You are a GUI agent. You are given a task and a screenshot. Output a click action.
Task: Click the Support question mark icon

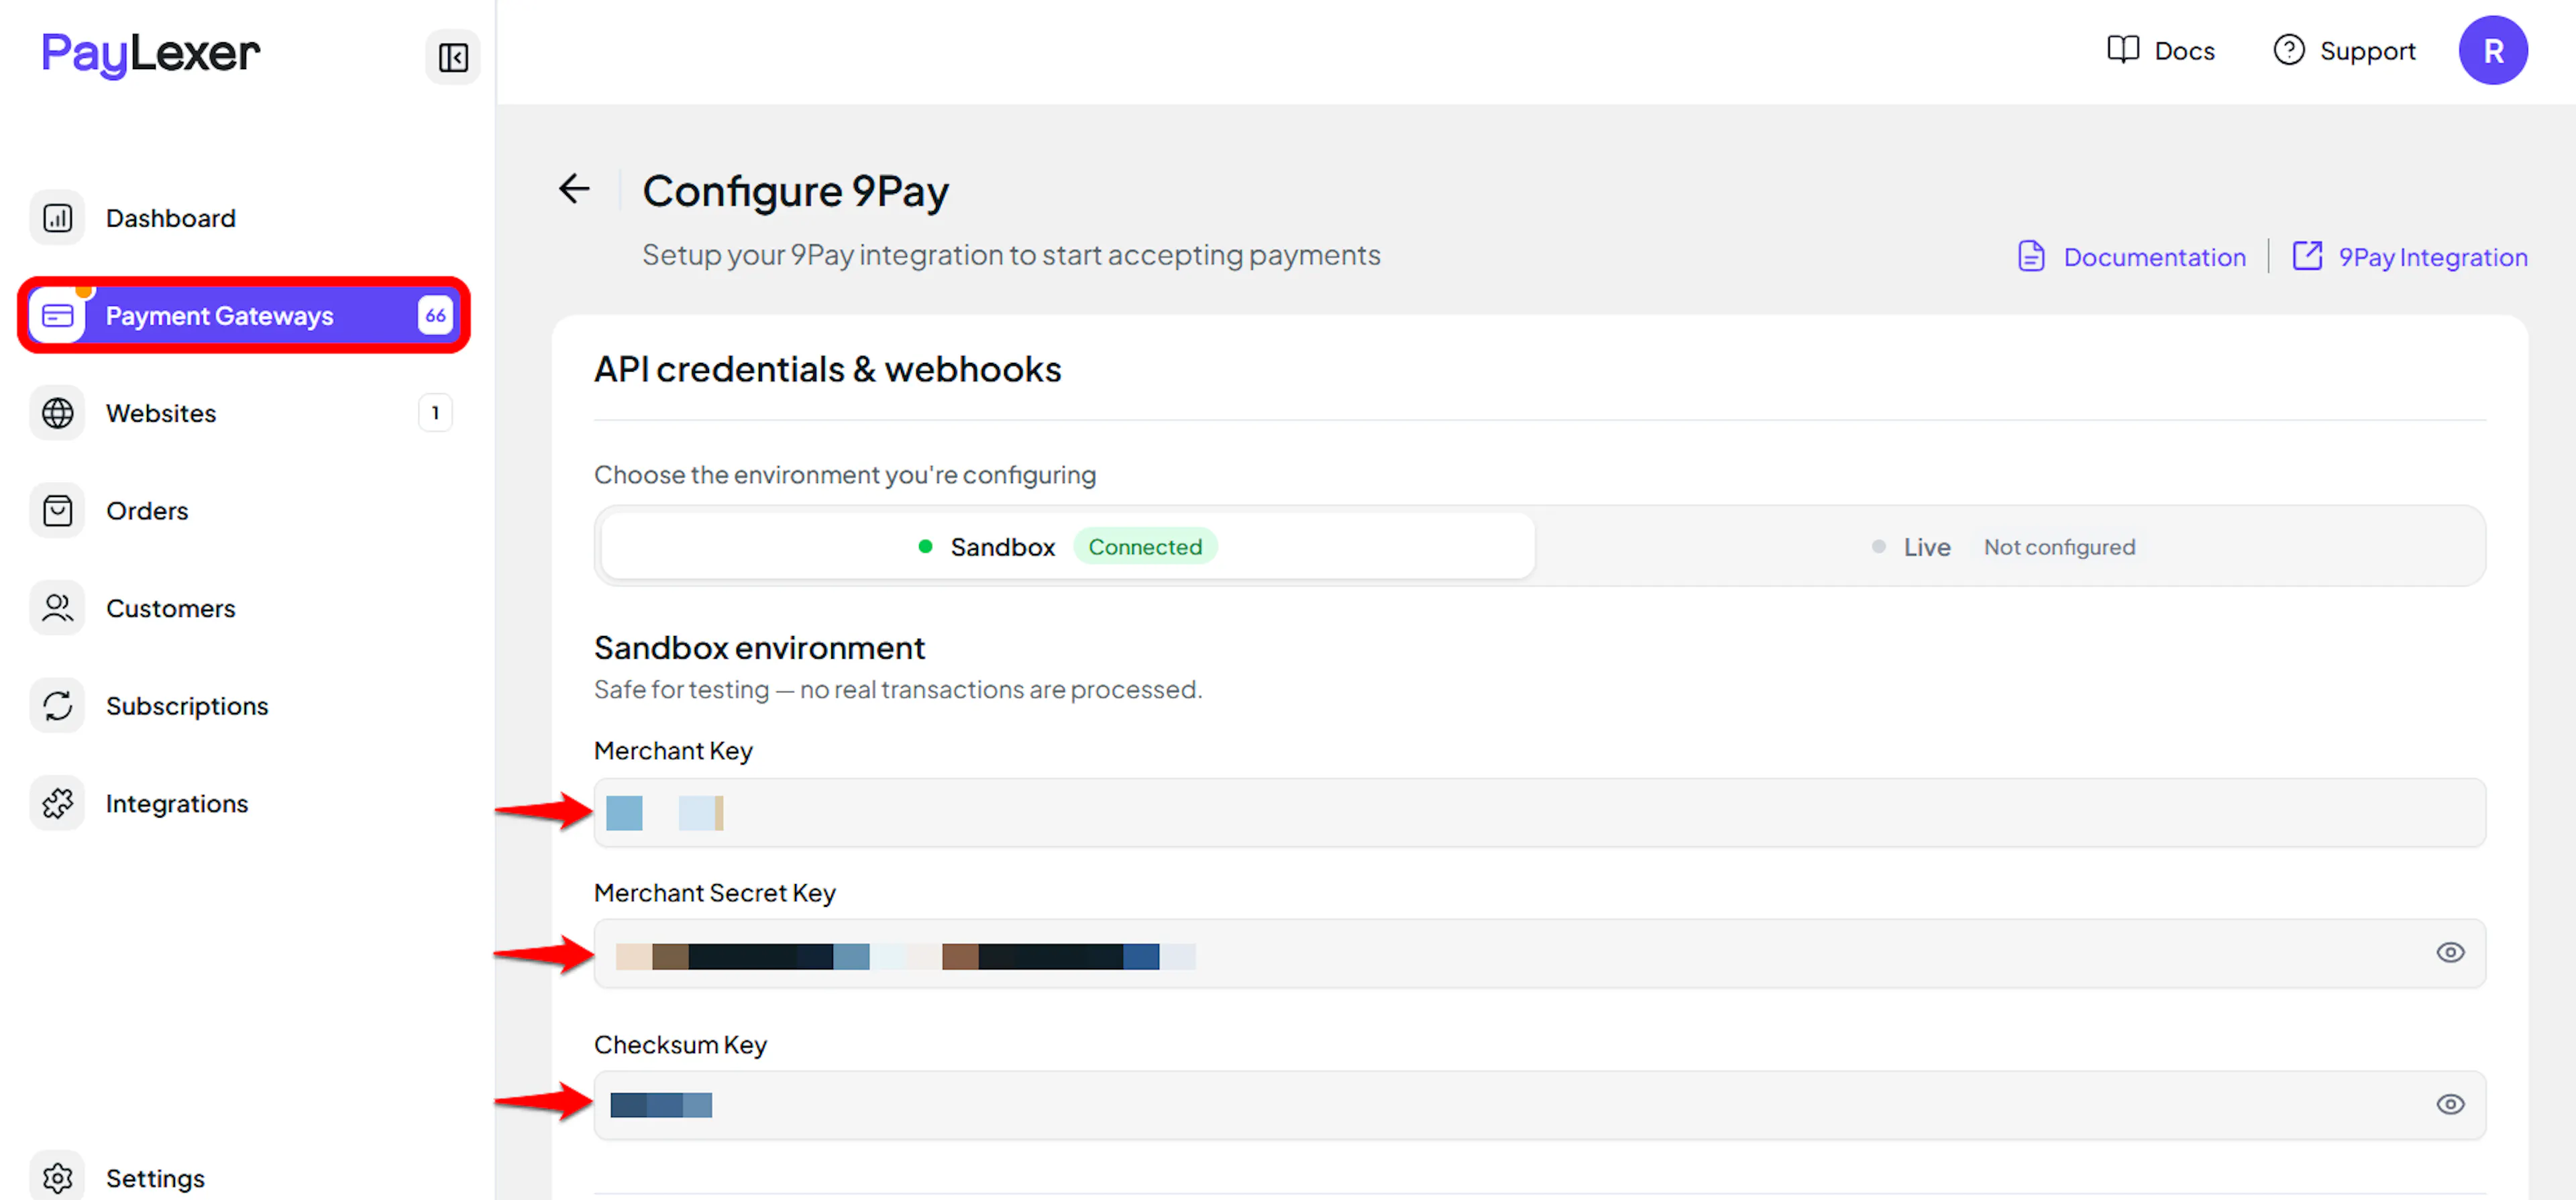(x=2288, y=50)
